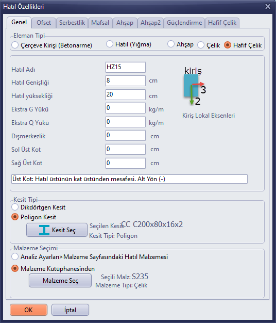The height and width of the screenshot is (323, 276).
Task: Click the Kiriş Lokal Eksenleri caption
Action: pos(209,116)
